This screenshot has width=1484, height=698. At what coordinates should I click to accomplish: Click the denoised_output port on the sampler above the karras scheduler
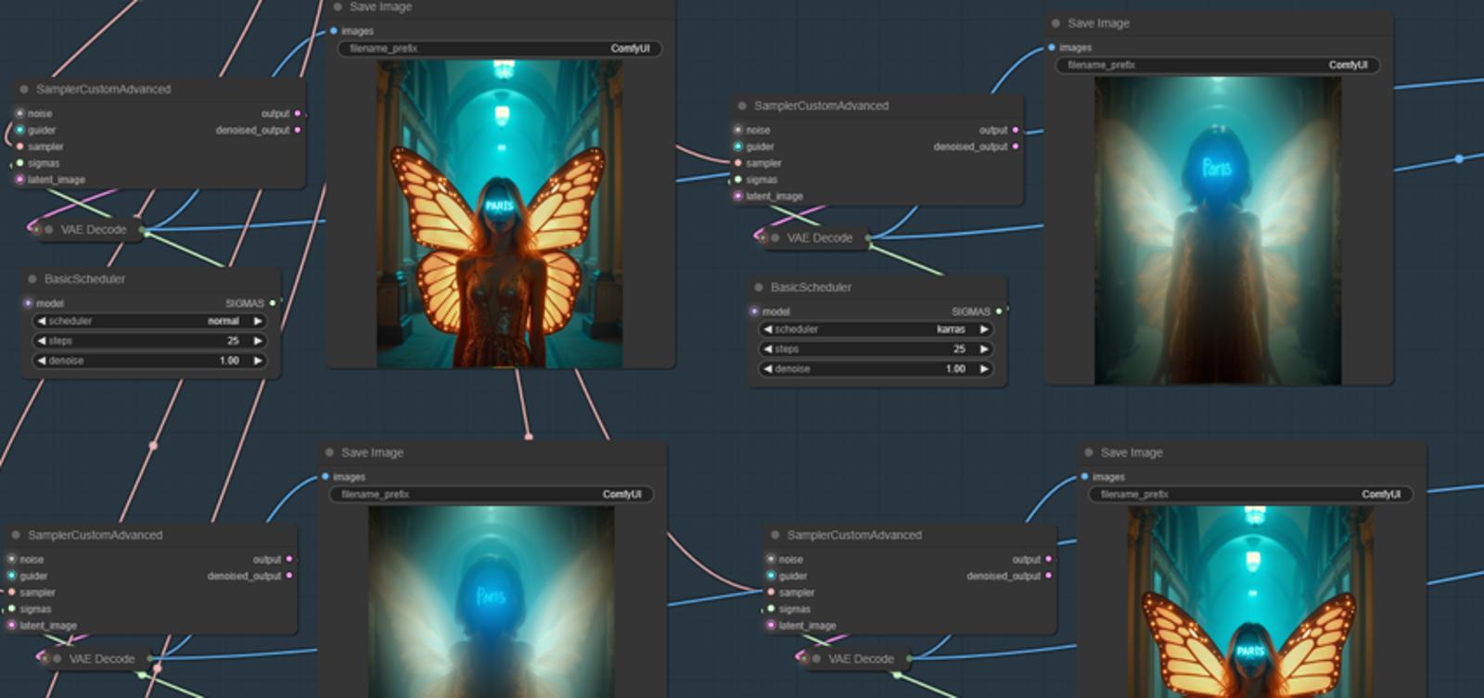[x=1016, y=146]
